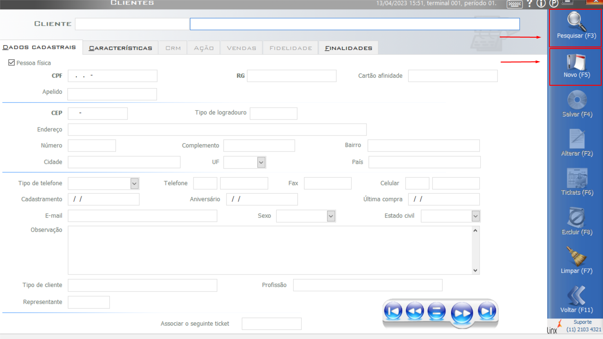
Task: Go back with Voltar (F11) arrows
Action: [577, 295]
